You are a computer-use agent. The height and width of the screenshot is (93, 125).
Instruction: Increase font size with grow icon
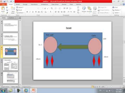point(45,8)
